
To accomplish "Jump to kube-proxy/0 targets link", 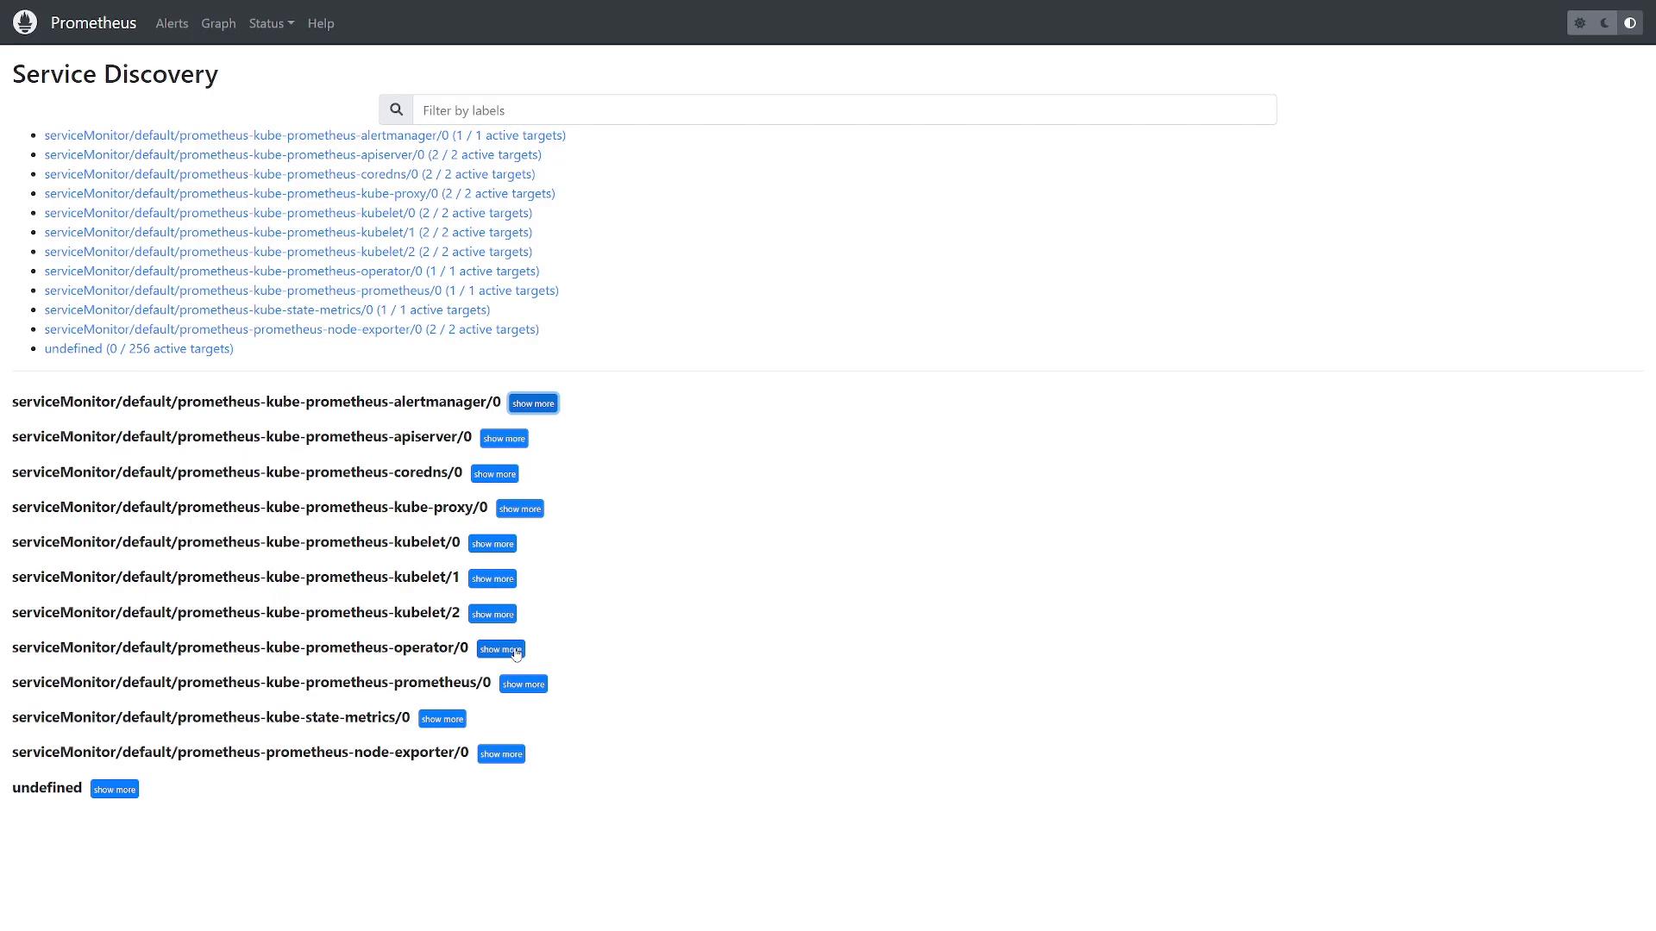I will (300, 193).
